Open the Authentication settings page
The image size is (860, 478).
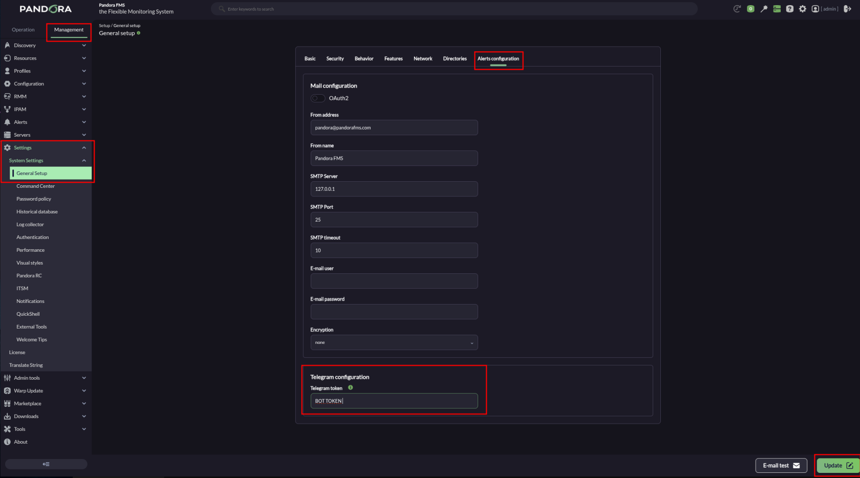point(33,237)
